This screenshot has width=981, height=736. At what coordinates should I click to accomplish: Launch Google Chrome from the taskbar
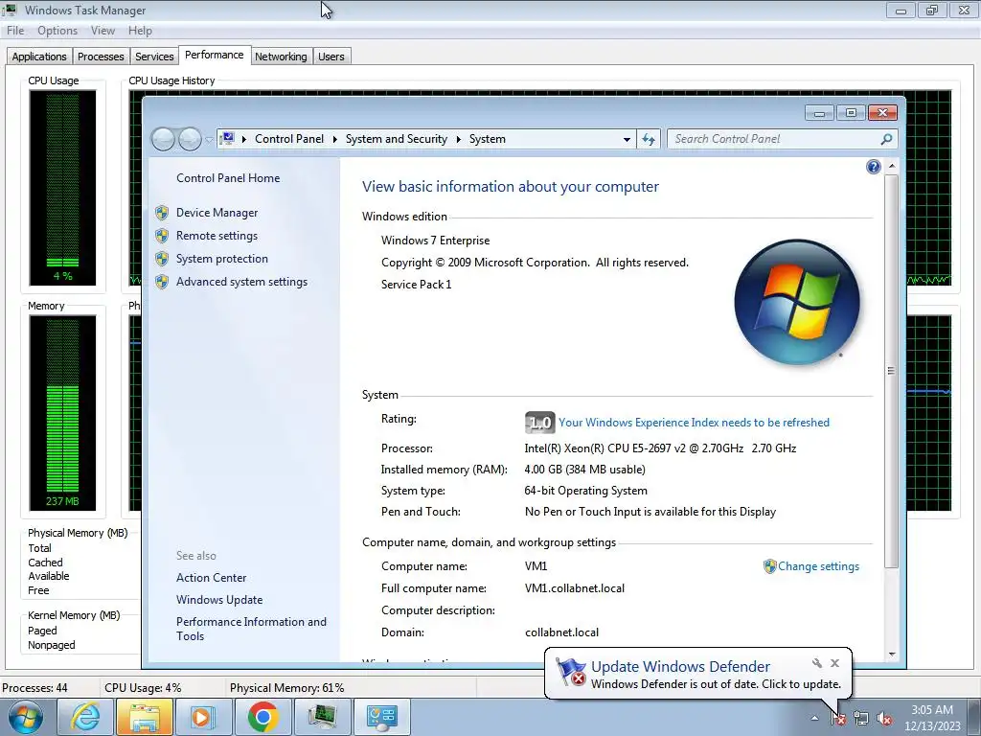(262, 717)
